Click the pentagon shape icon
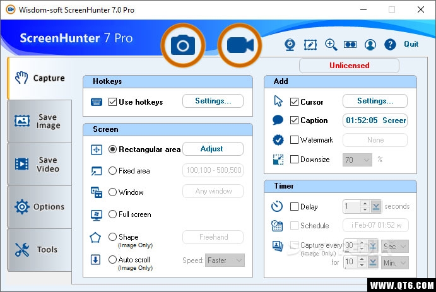The image size is (436, 292). pyautogui.click(x=95, y=238)
